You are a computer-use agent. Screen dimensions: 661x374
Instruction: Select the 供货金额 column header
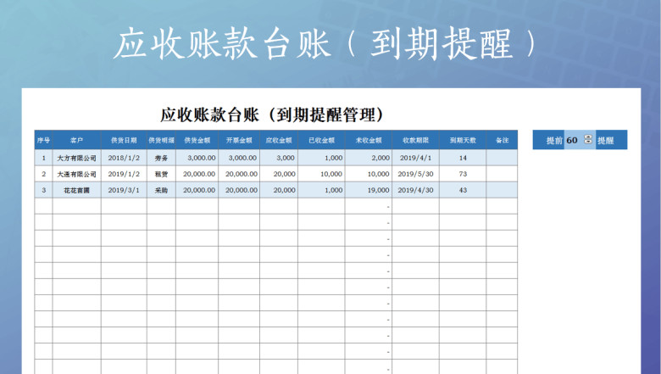pos(197,140)
